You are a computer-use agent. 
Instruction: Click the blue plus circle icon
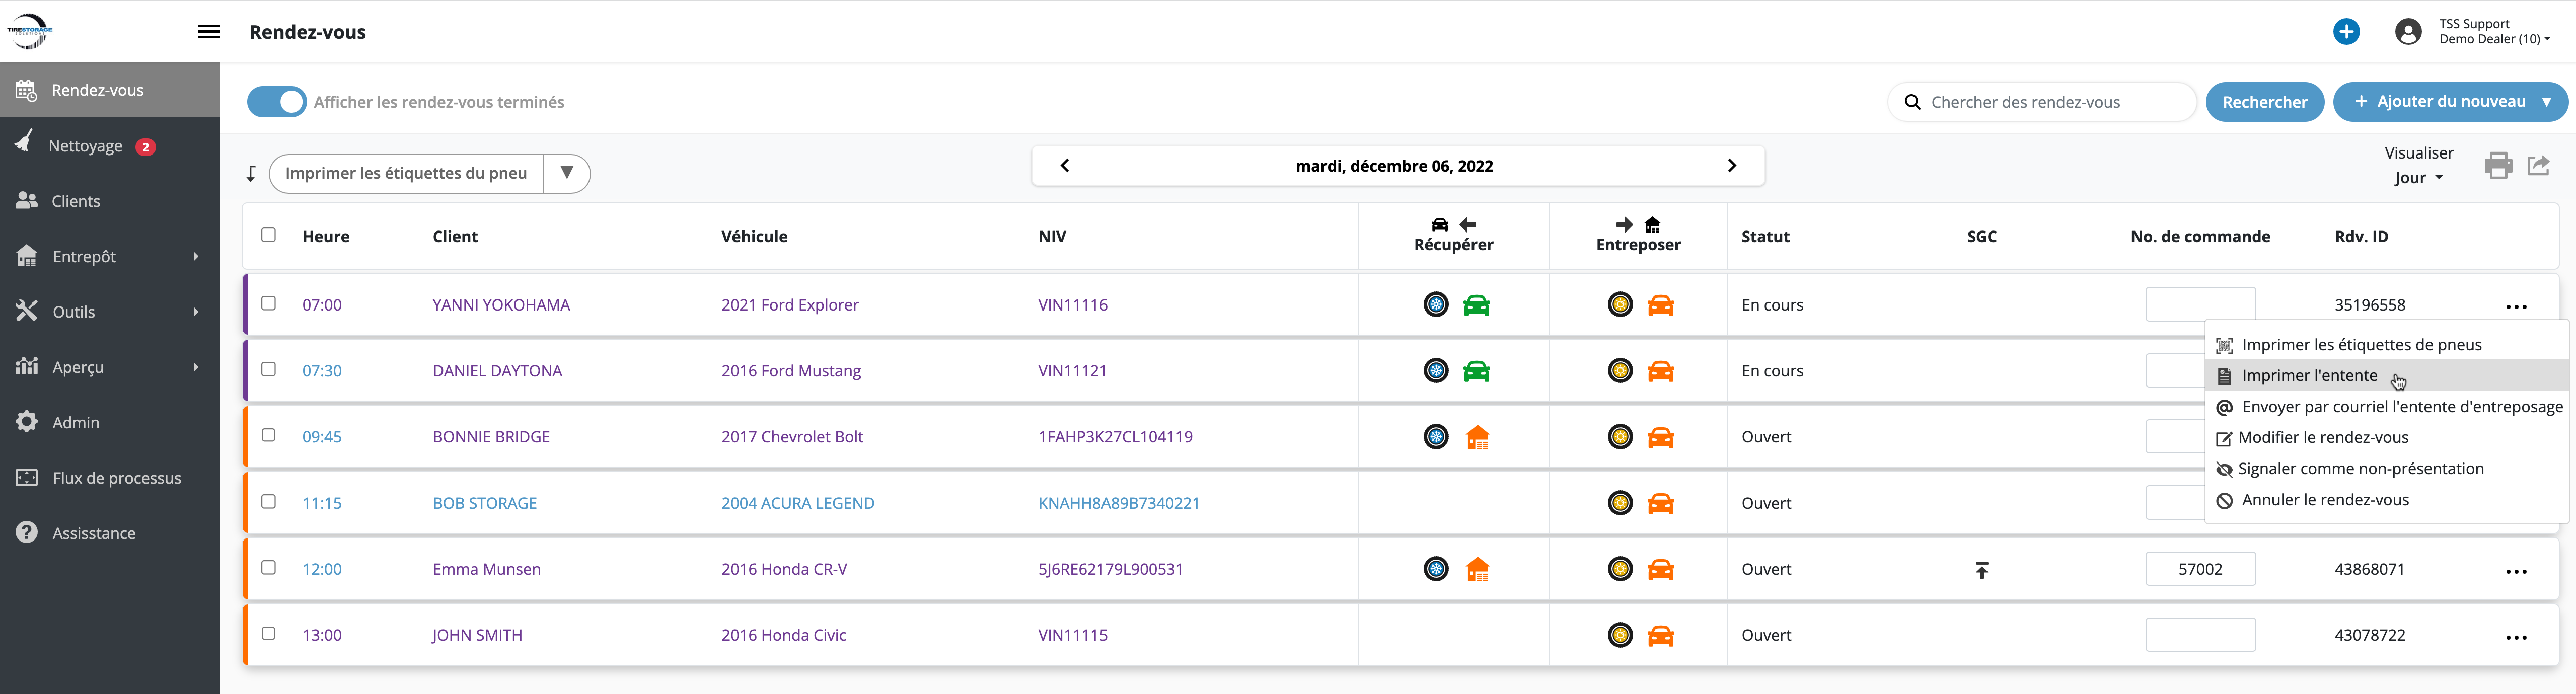pos(2346,32)
